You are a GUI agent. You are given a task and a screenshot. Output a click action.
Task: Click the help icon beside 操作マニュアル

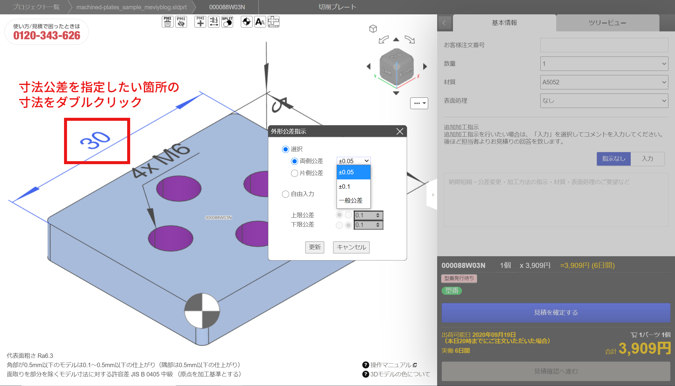click(x=365, y=365)
